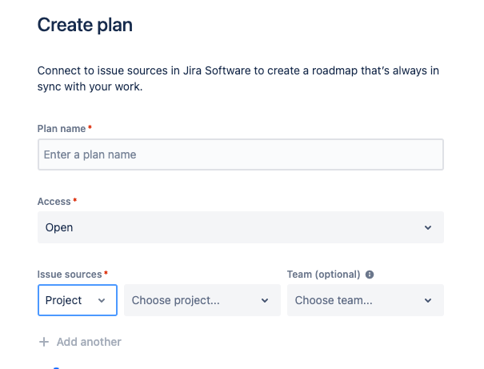Open the Access dropdown showing Open
This screenshot has width=484, height=369.
point(240,228)
